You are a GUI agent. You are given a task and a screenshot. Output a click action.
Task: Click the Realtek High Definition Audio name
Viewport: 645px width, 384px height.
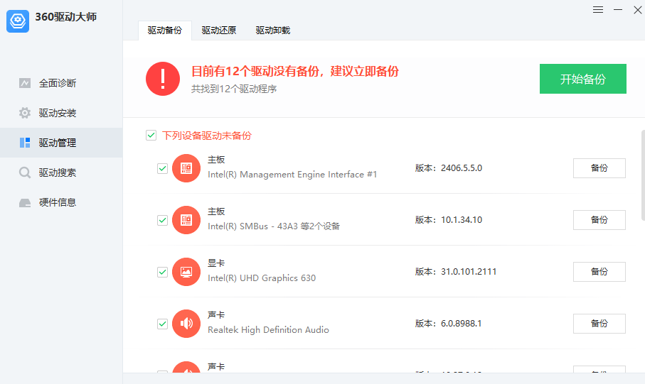tap(268, 330)
